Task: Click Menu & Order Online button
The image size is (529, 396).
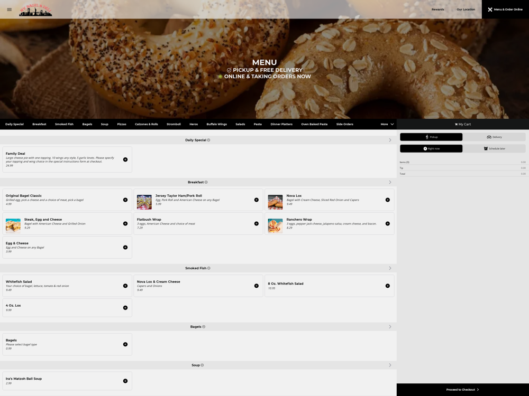Action: coord(505,10)
